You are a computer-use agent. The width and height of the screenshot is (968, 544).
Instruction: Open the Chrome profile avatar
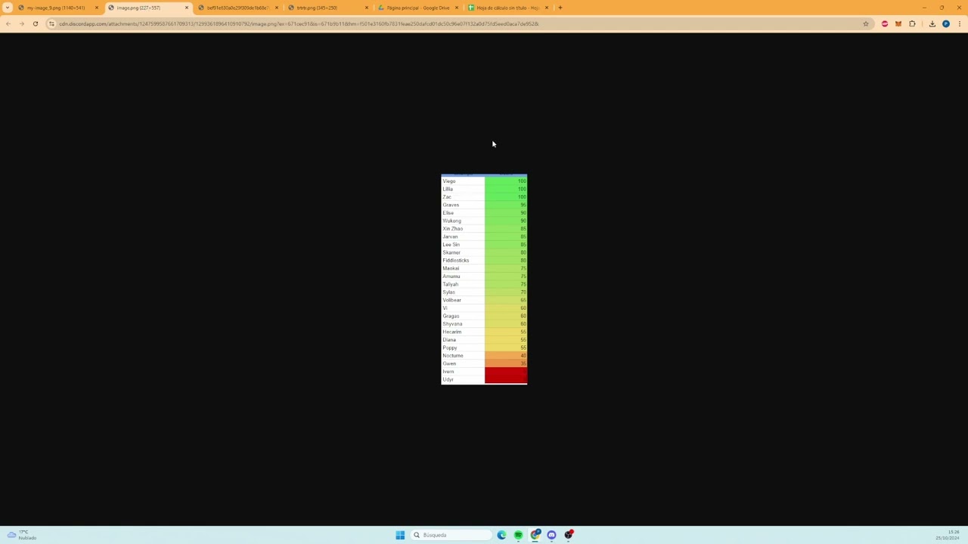pos(946,23)
